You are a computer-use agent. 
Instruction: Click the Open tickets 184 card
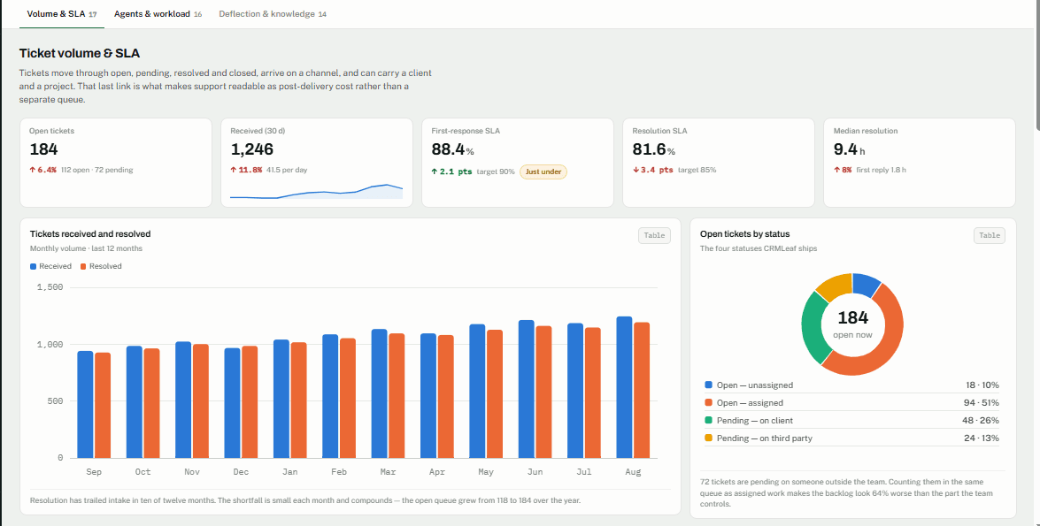(x=116, y=163)
